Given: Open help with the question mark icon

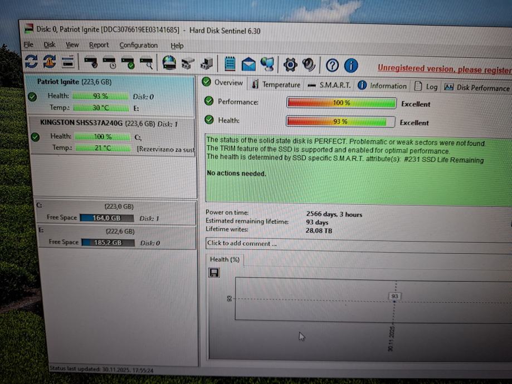Looking at the screenshot, I should click(332, 65).
